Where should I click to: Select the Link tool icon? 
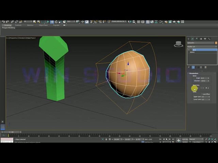(12, 22)
